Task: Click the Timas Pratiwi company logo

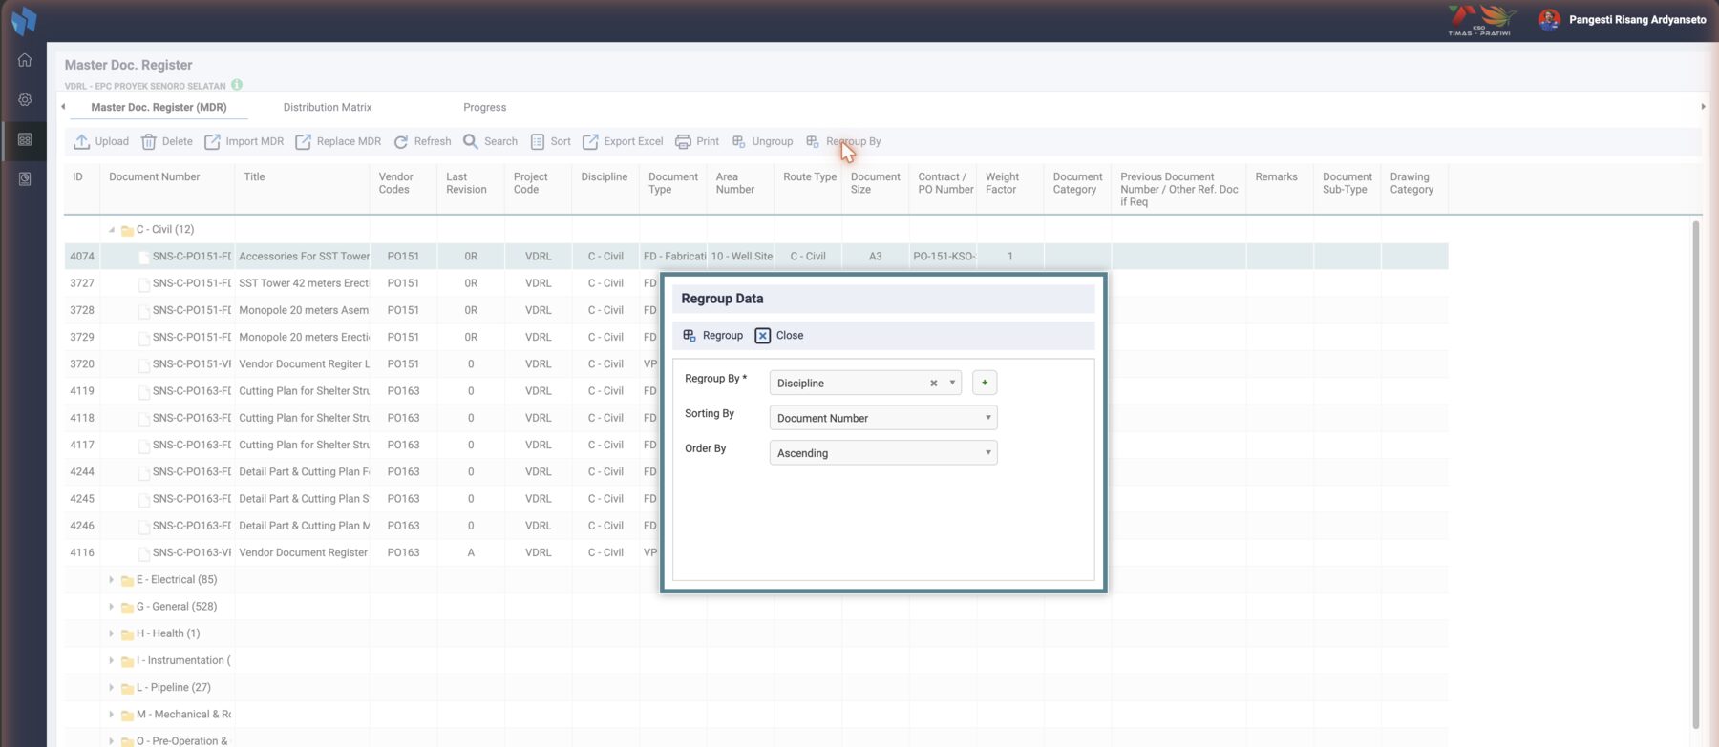Action: click(x=1480, y=20)
